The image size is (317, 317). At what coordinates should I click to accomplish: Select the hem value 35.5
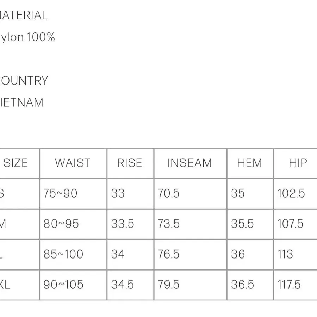(242, 224)
